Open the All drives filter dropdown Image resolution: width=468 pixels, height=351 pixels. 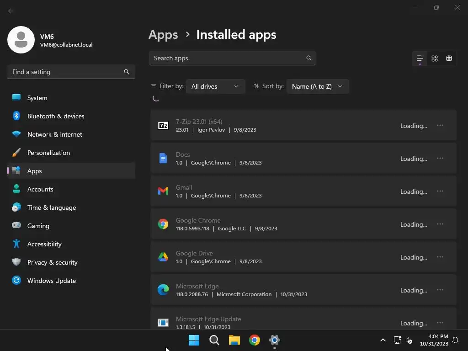215,86
